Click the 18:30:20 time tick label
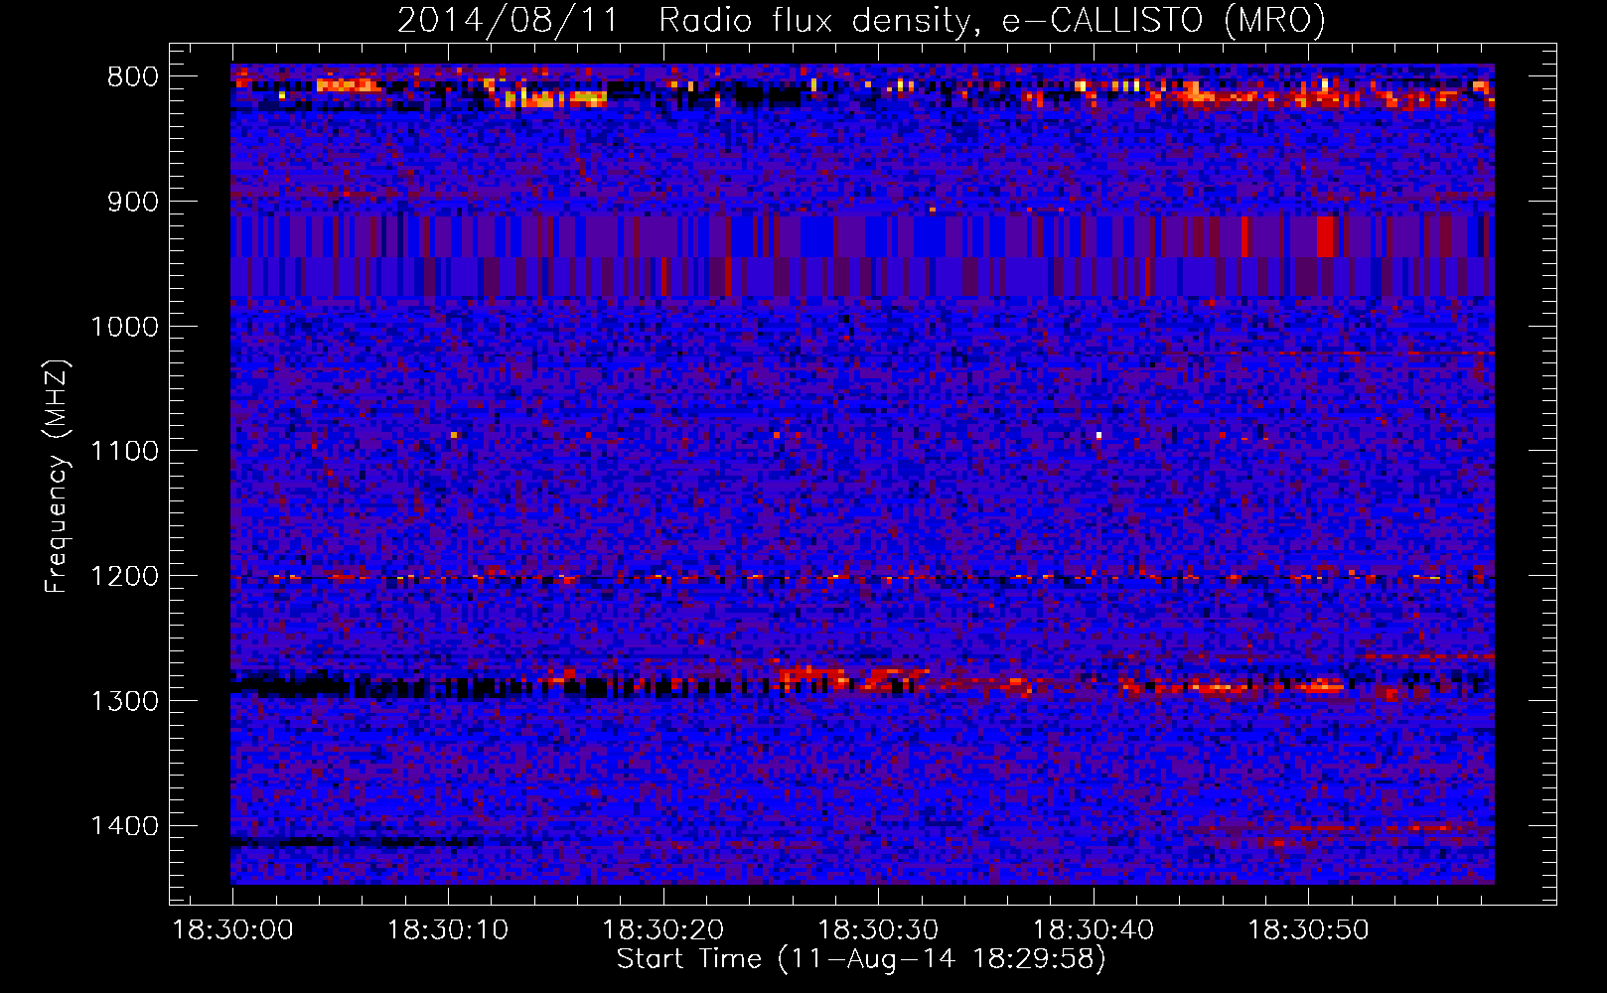This screenshot has height=993, width=1607. coord(663,930)
